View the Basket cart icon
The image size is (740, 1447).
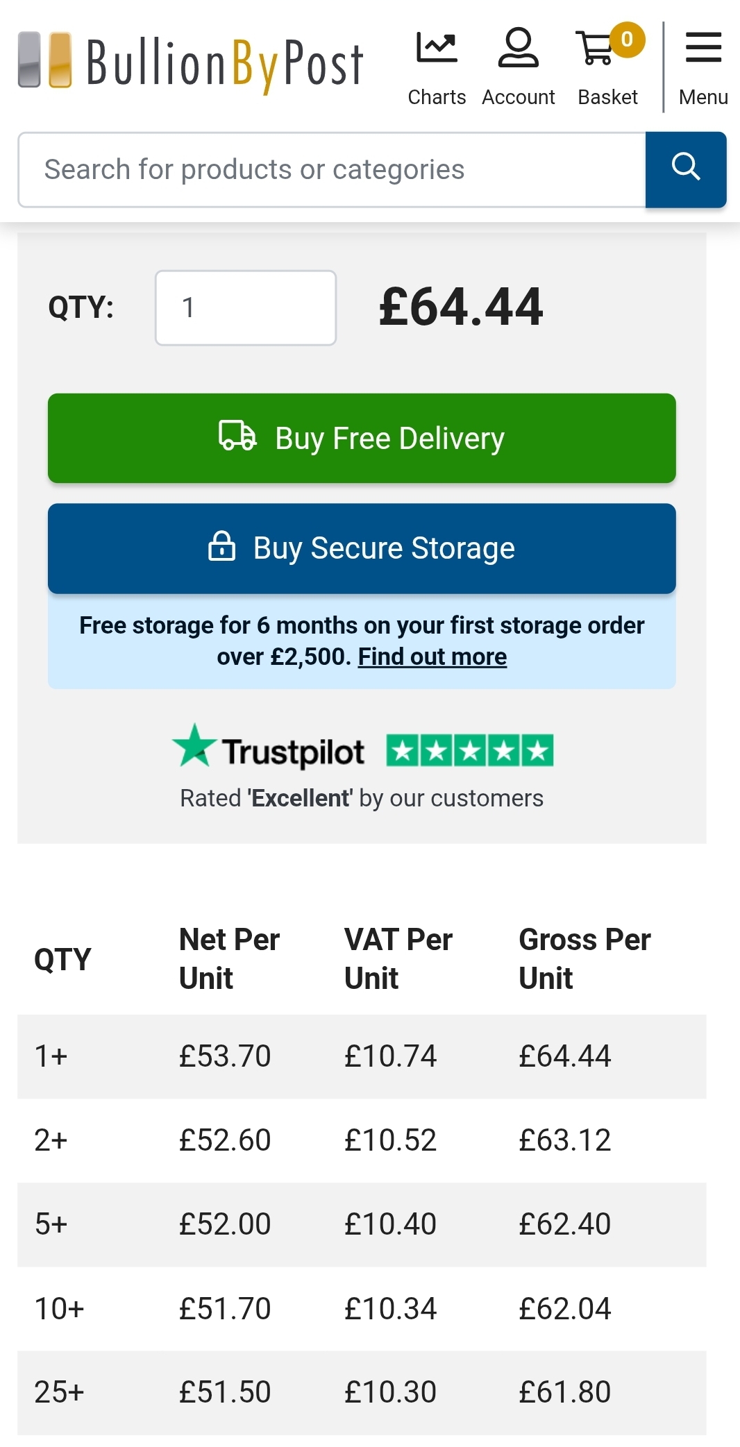click(595, 48)
